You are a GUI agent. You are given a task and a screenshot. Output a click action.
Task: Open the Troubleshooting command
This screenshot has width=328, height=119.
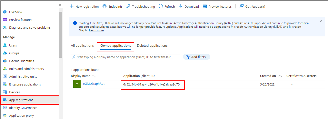[x=141, y=7]
